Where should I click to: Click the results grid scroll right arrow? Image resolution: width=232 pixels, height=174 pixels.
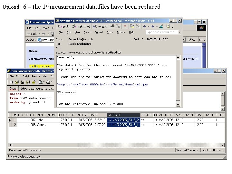pos(222,145)
